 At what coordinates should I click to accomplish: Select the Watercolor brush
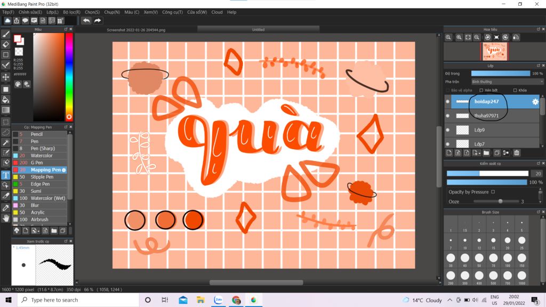click(39, 156)
